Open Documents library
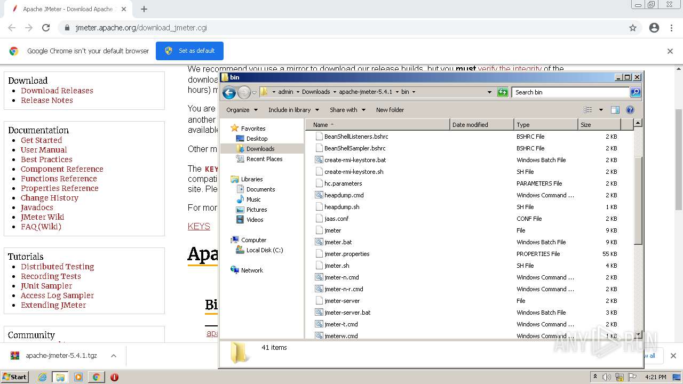683x384 pixels. [260, 189]
